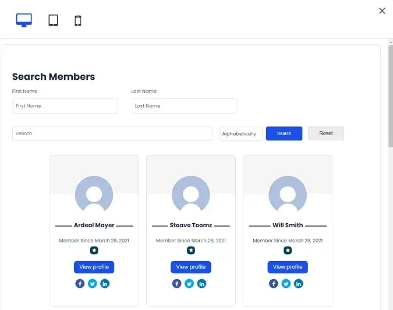
Task: Open Steave Toomz's Twitter icon
Action: click(189, 284)
